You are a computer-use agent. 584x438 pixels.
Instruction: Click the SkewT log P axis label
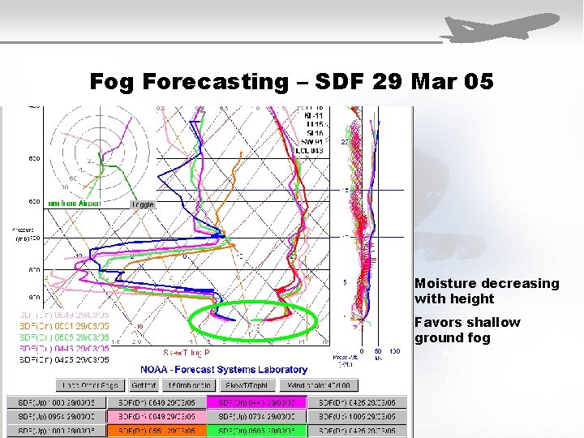187,353
